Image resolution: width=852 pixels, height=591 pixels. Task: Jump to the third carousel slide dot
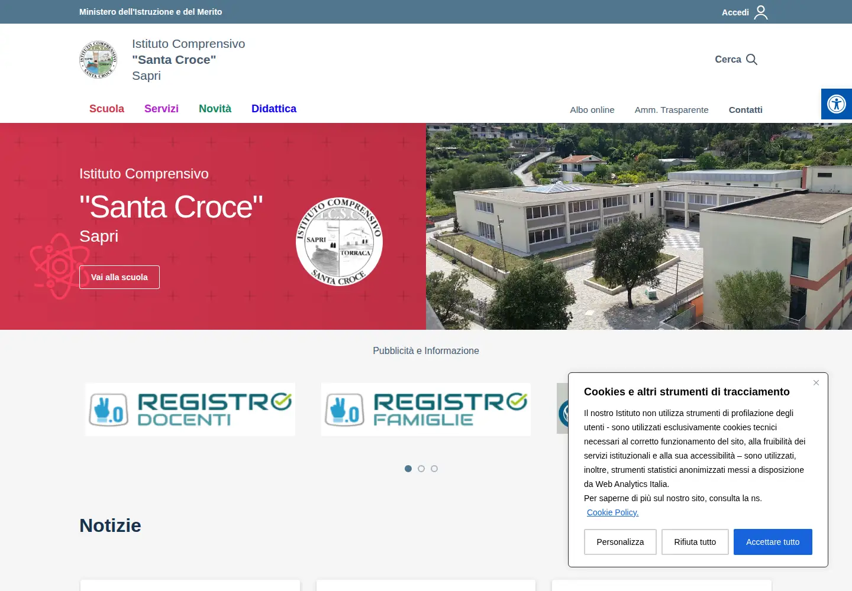[x=434, y=469]
